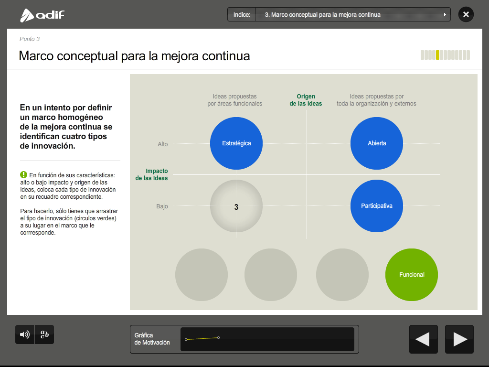This screenshot has height=367, width=489.
Task: Click the first empty gray circle tray
Action: click(202, 275)
